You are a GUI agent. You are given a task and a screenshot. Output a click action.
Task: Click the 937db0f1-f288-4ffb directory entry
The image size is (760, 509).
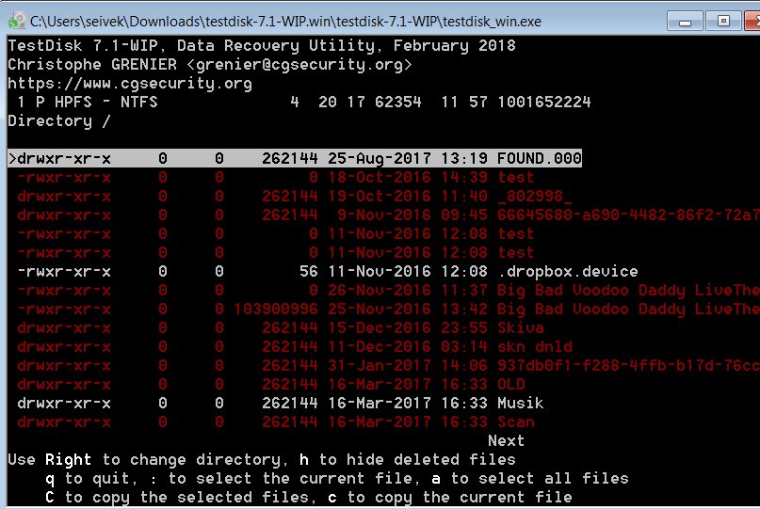pyautogui.click(x=388, y=366)
